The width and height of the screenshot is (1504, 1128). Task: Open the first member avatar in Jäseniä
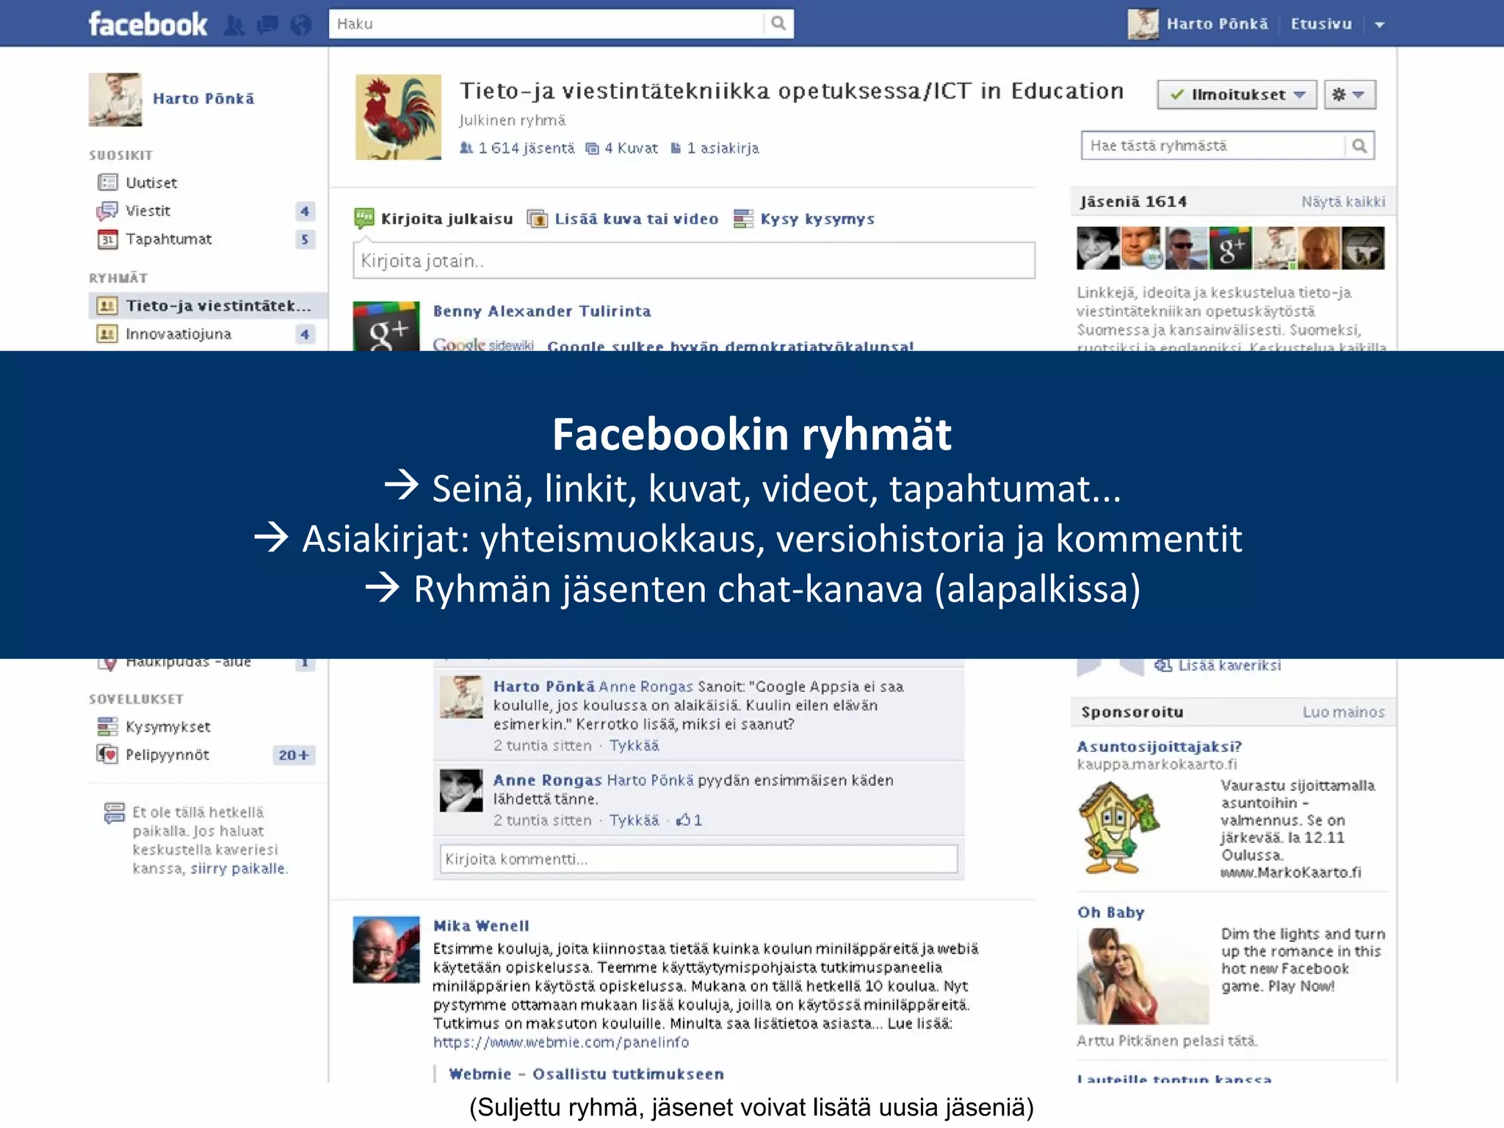(x=1098, y=248)
